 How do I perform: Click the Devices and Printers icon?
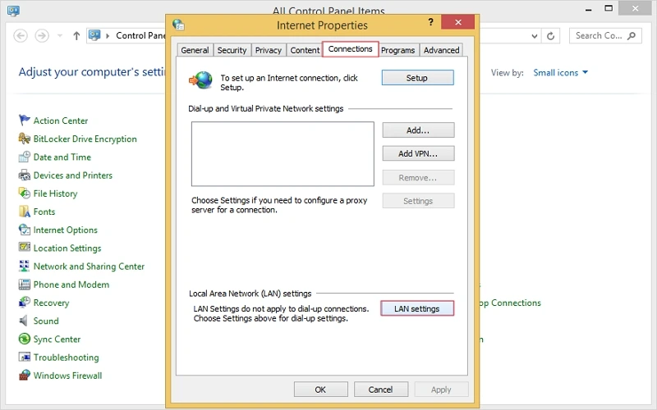point(25,175)
